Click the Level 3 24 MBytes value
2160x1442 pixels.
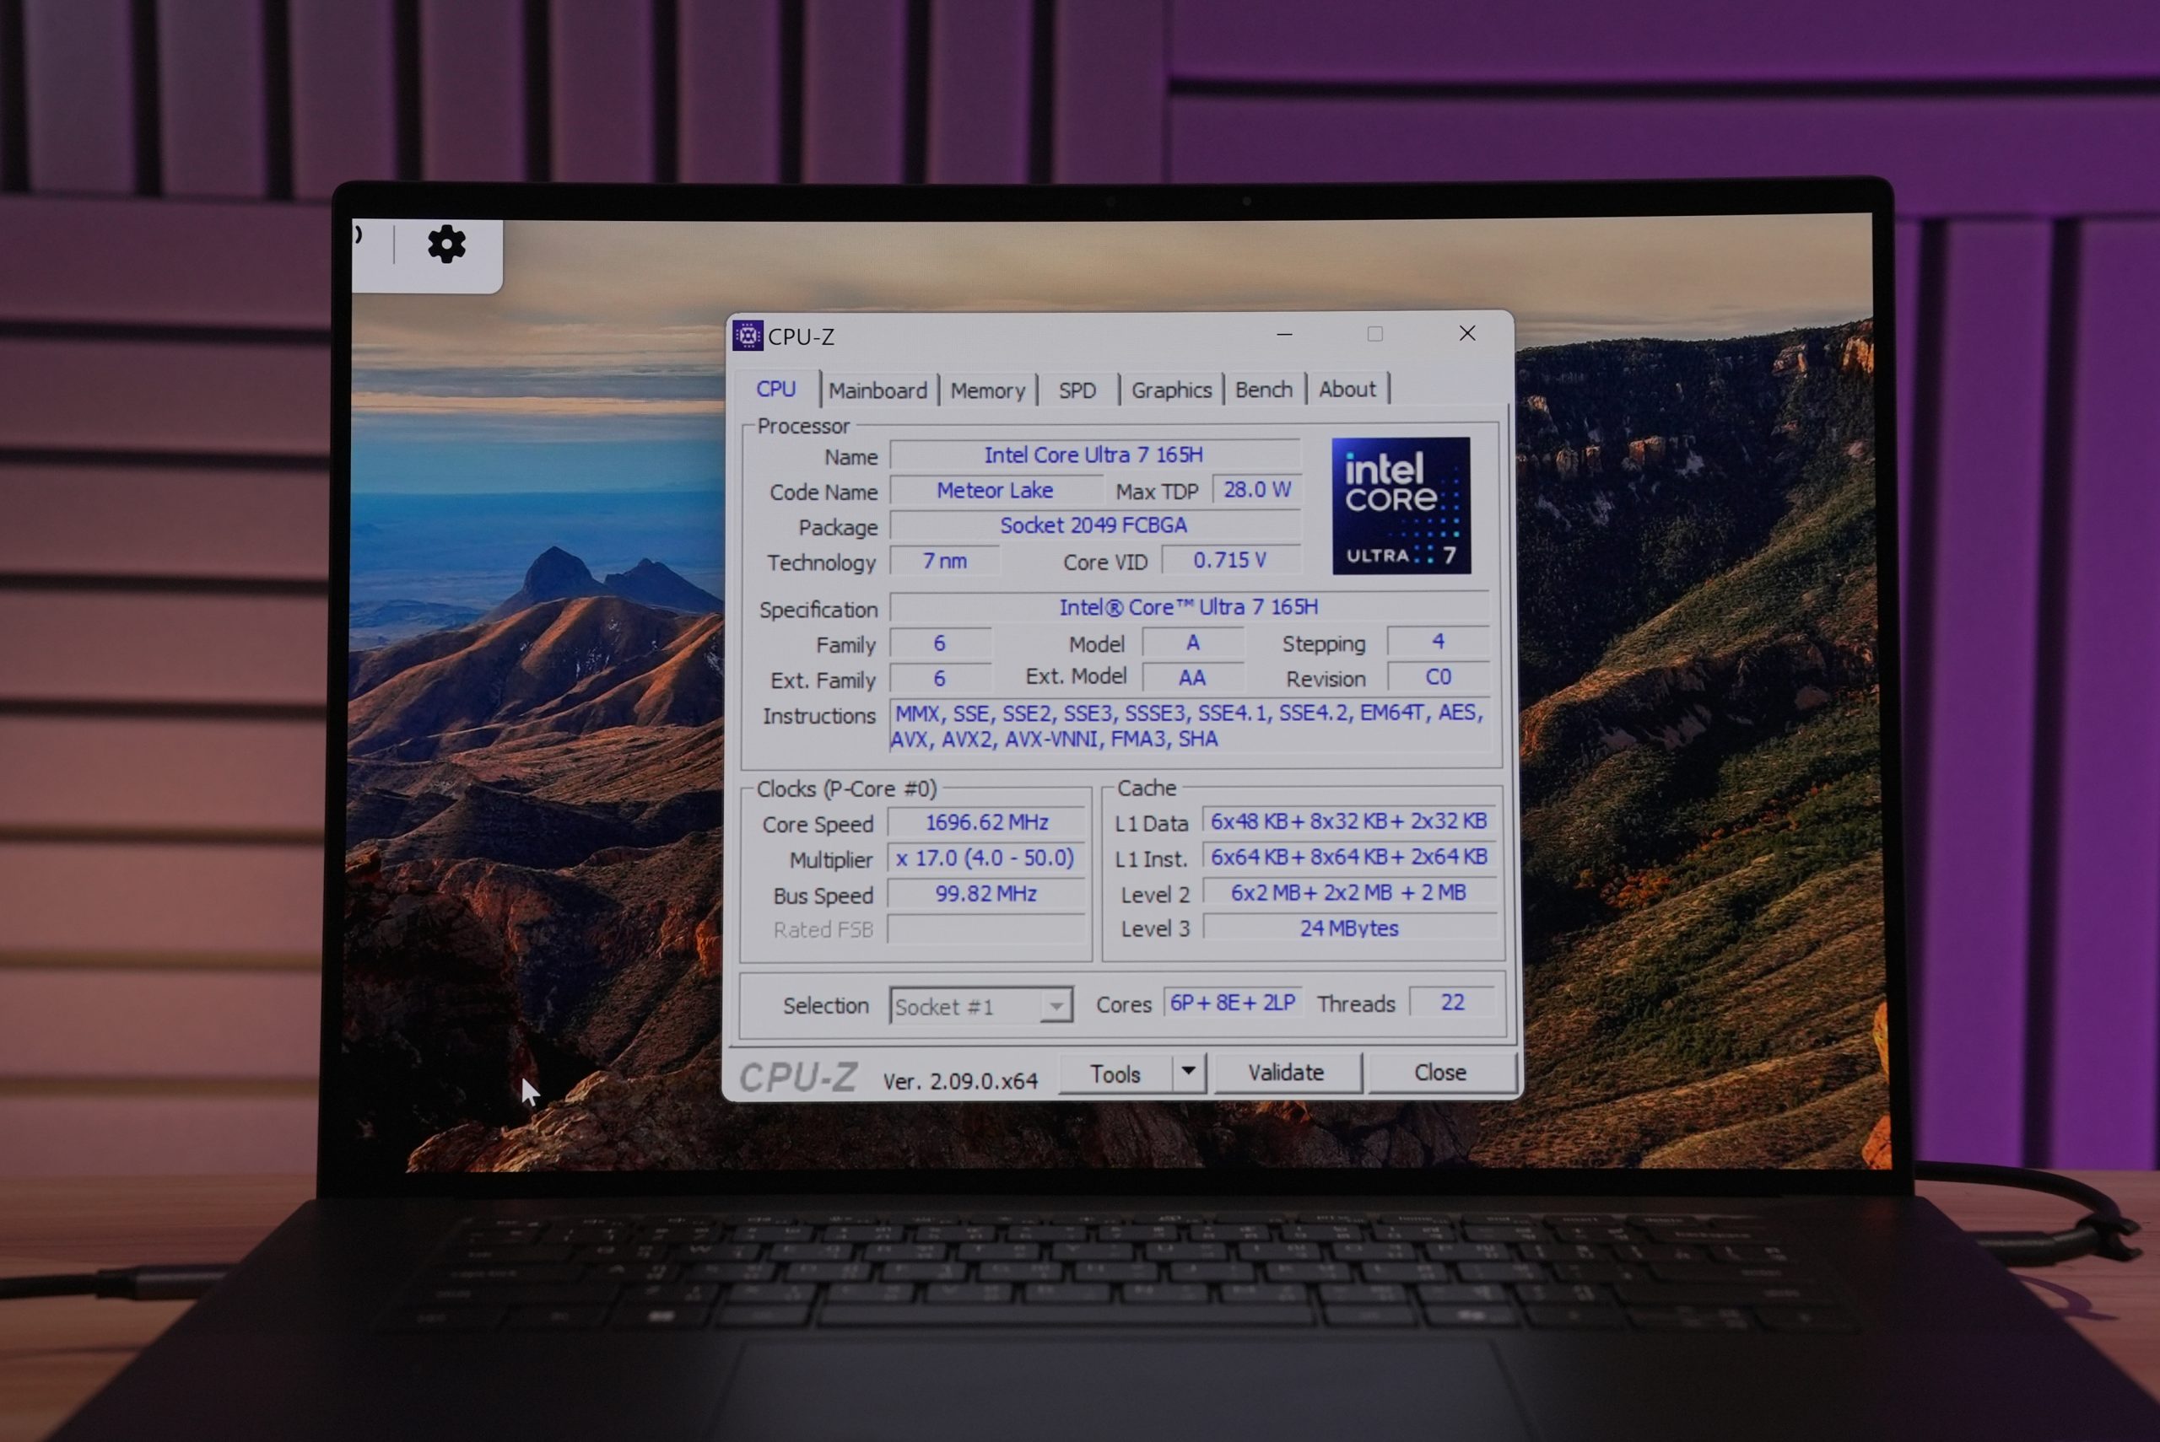point(1348,928)
